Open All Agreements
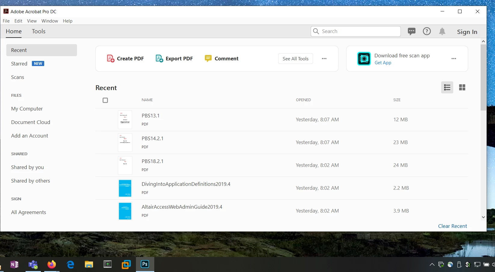 point(29,212)
